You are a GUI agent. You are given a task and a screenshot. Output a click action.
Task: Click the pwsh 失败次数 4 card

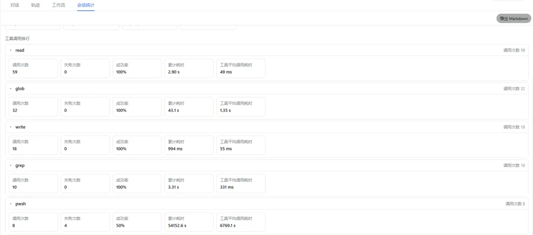[85, 222]
